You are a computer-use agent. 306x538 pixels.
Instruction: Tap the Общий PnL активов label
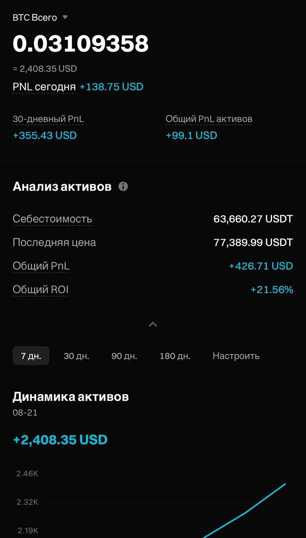coord(209,119)
